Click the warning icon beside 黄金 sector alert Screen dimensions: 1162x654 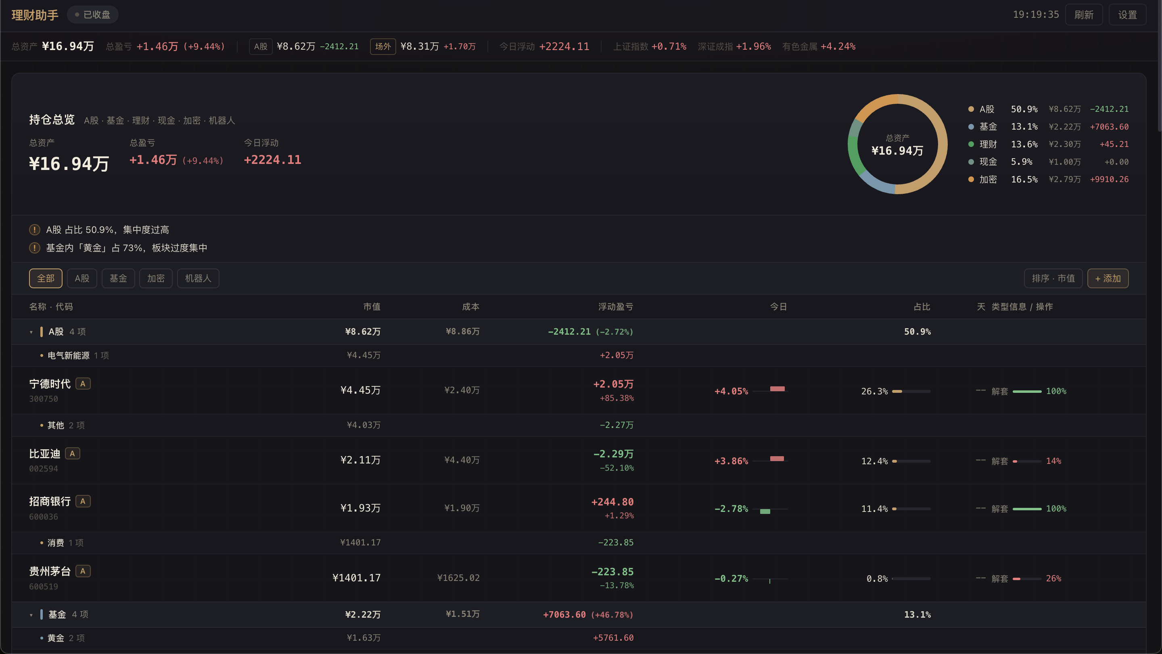(34, 248)
